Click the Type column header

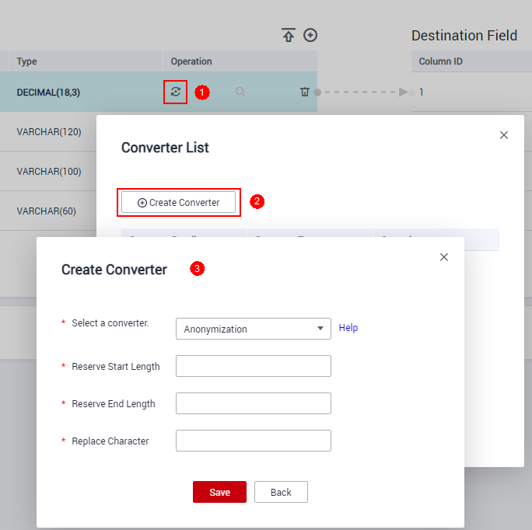click(x=27, y=61)
